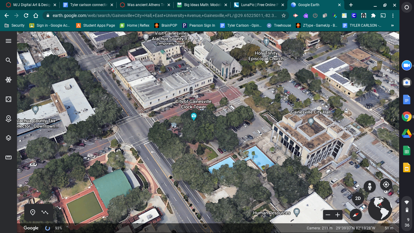Toggle the 2D view button
Image resolution: width=414 pixels, height=233 pixels.
pyautogui.click(x=358, y=198)
